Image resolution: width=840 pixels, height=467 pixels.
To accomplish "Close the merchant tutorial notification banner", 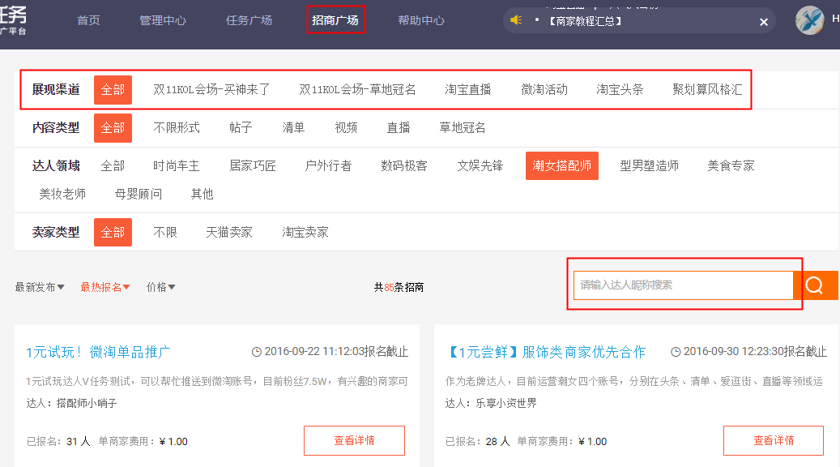I will (763, 22).
